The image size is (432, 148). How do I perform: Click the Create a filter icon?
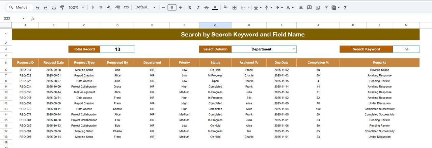326,7
